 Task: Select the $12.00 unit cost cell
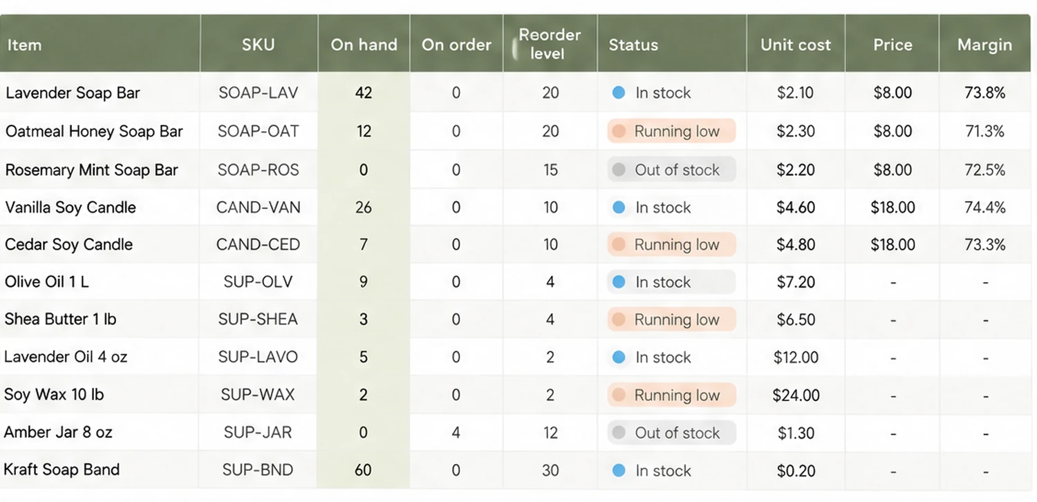pyautogui.click(x=796, y=357)
